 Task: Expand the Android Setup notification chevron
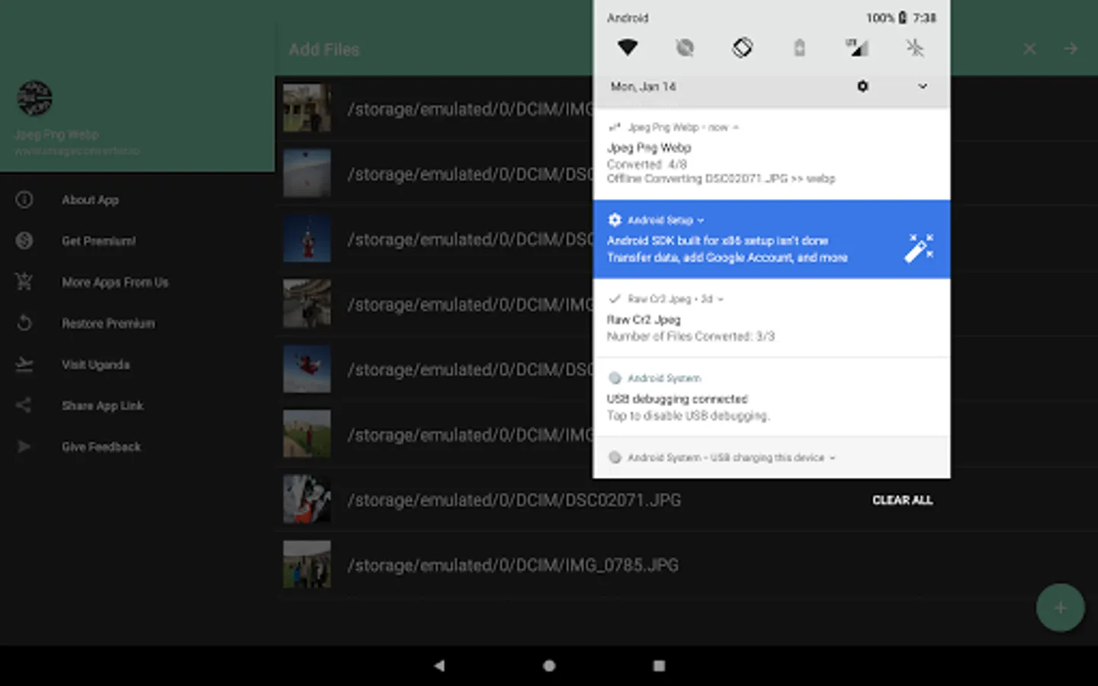tap(701, 220)
